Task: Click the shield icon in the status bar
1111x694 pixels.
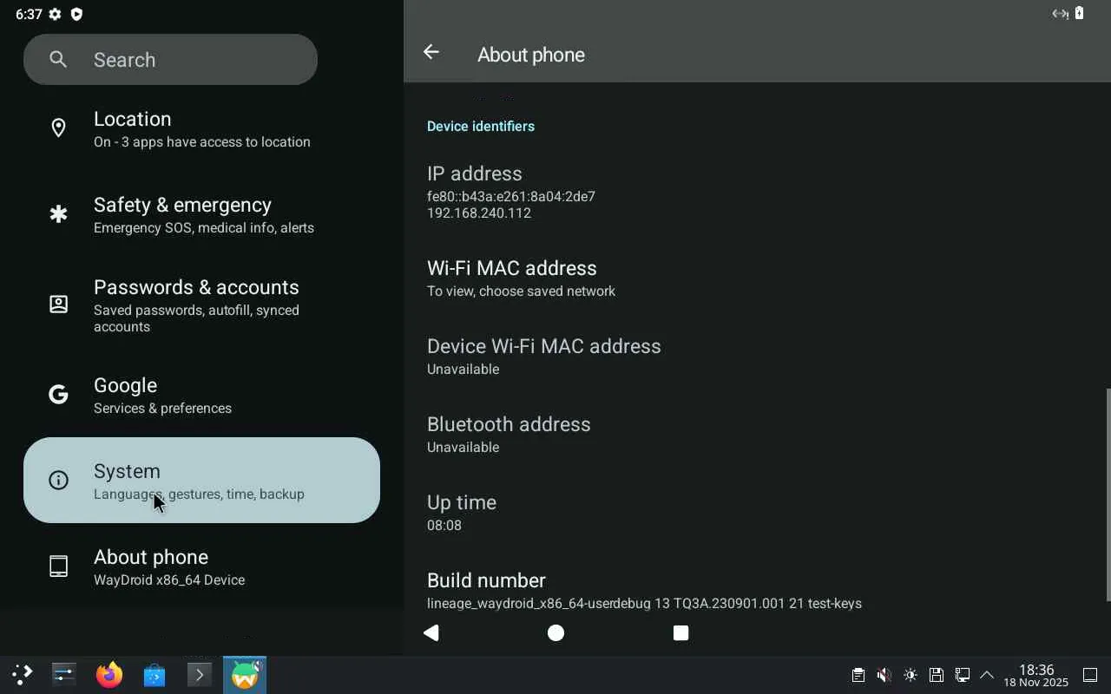Action: [x=76, y=14]
